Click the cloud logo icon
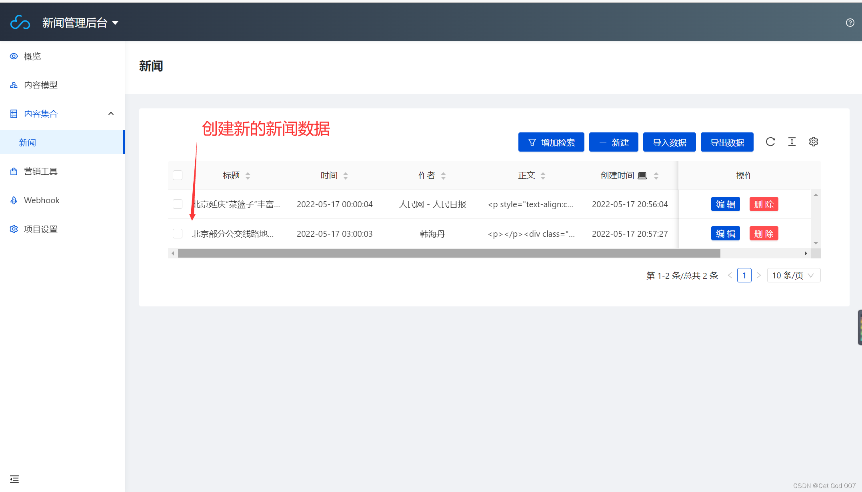 (x=20, y=23)
